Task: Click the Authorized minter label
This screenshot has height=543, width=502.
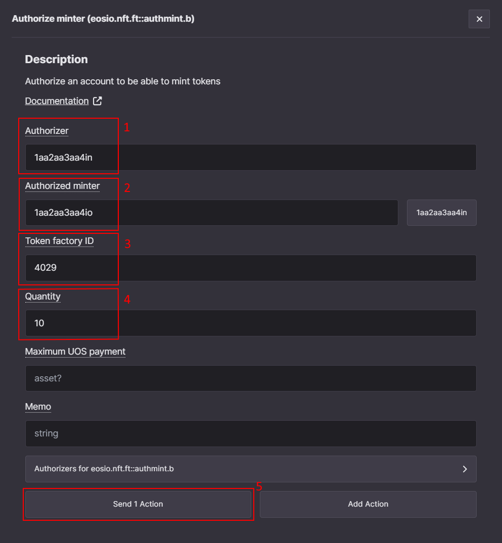Action: coord(62,186)
